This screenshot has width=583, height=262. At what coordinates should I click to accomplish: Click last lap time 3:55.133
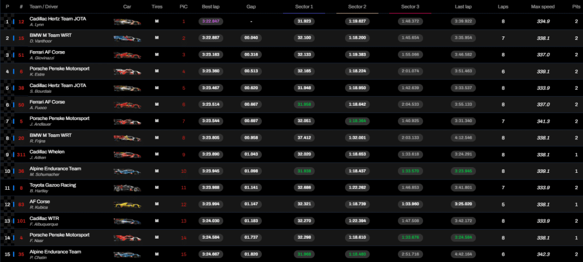tap(463, 105)
